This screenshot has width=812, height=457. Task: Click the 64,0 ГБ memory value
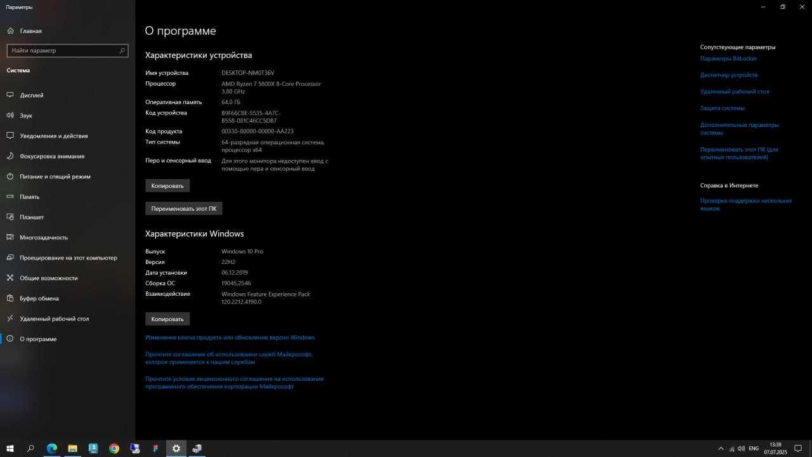click(x=231, y=102)
